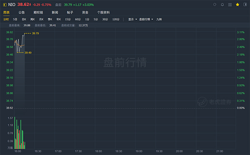Toggle the 九转 indicator
Image resolution: width=250 pixels, height=155 pixels.
click(x=159, y=19)
